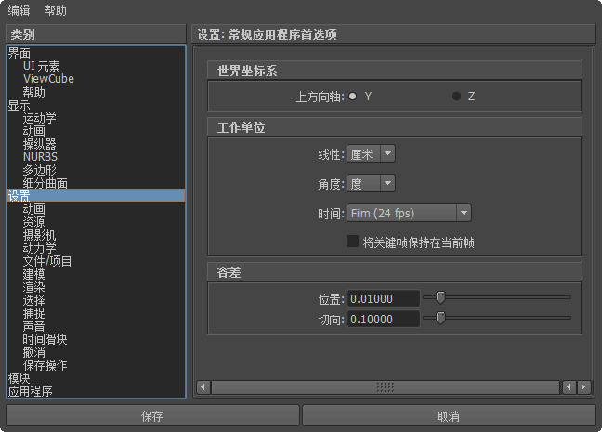Viewport: 602px width, 432px height.
Task: Select 帮助 in the category list
Action: [96, 92]
